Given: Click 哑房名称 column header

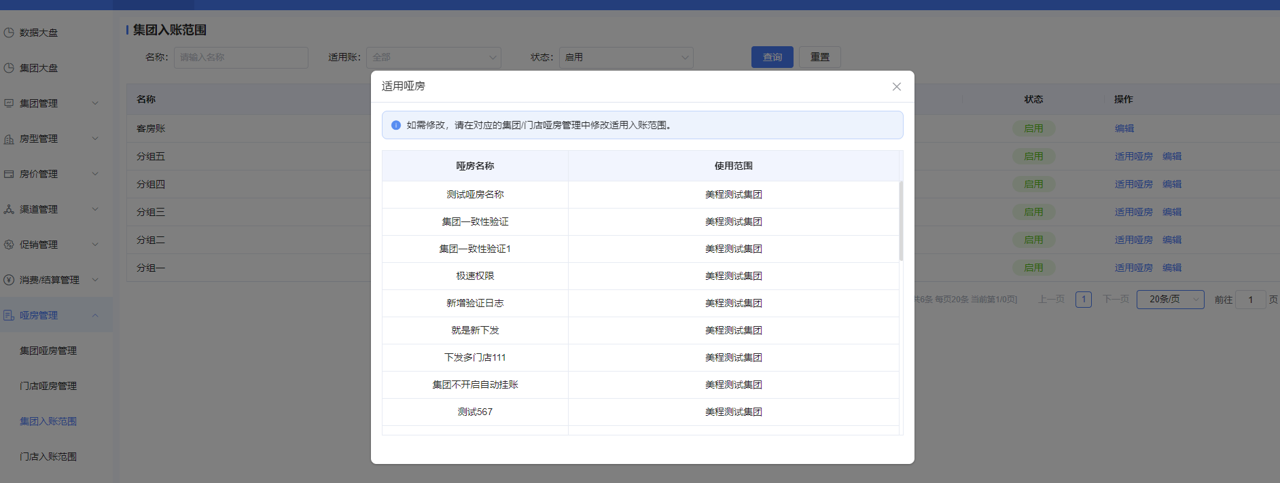Looking at the screenshot, I should tap(475, 166).
